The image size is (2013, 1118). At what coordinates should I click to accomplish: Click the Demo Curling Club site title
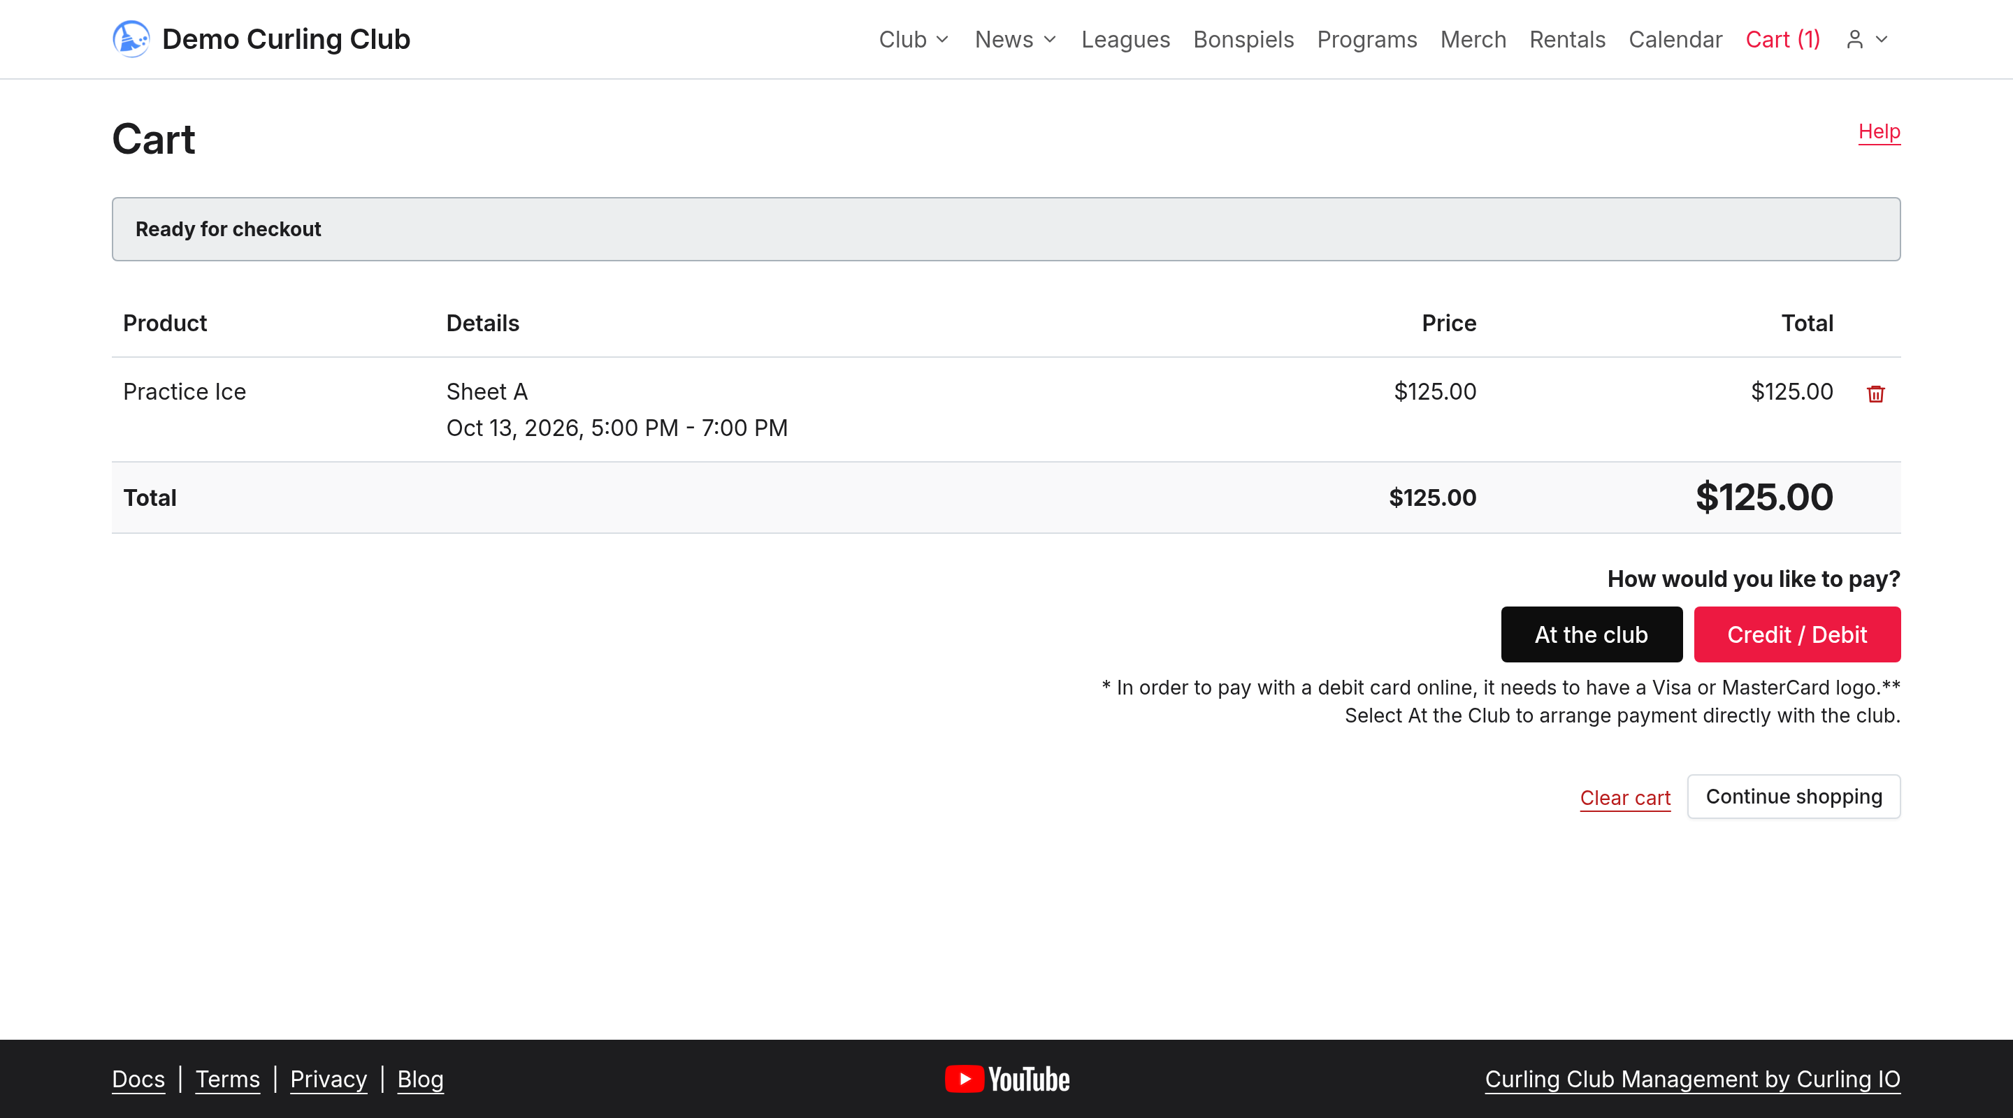[285, 39]
